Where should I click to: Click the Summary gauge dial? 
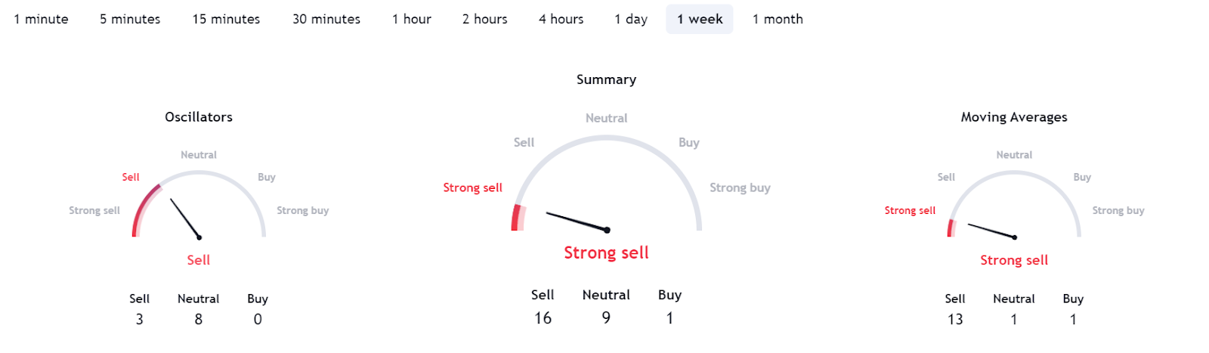coord(607,183)
